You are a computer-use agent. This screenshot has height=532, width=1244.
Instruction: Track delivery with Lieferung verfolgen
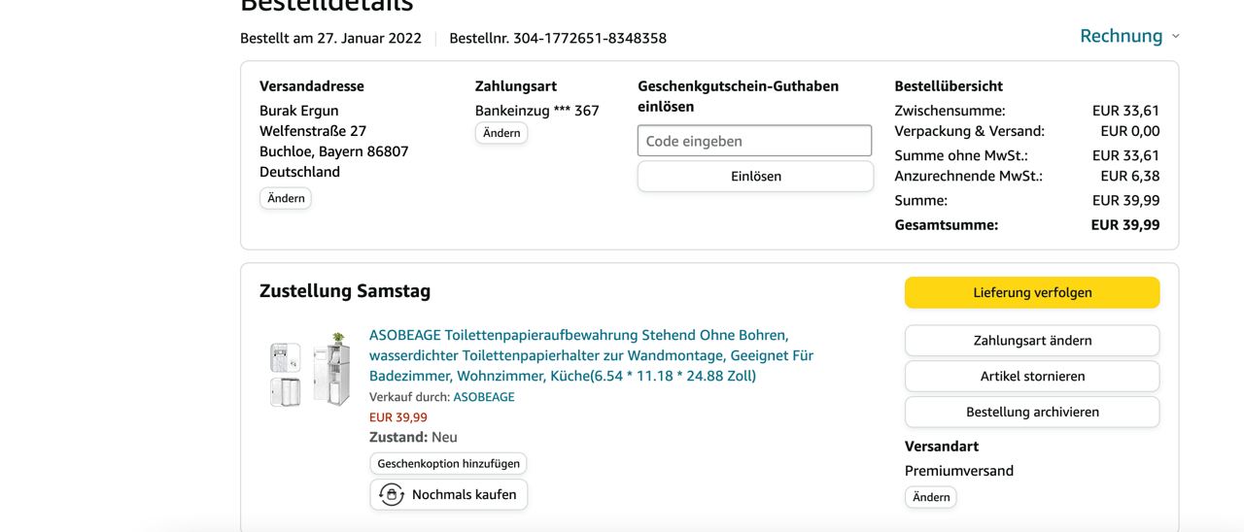[x=1032, y=292]
